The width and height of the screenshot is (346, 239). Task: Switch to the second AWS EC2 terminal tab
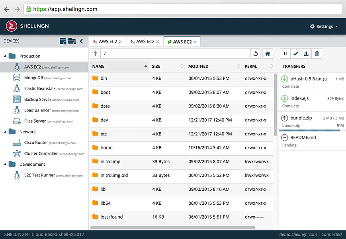(145, 41)
